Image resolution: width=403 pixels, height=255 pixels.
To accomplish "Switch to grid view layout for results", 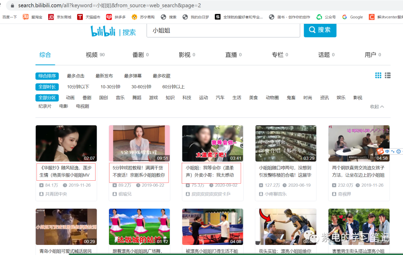I will click(x=378, y=75).
